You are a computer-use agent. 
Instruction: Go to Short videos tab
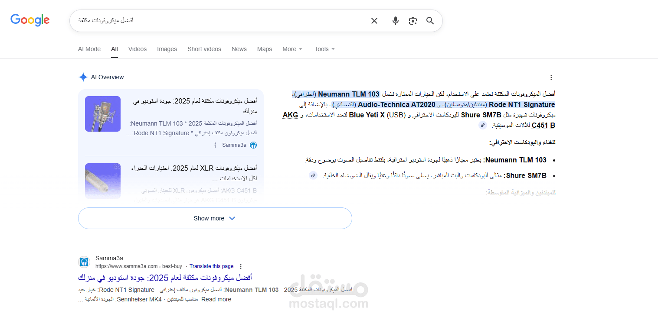pos(204,49)
